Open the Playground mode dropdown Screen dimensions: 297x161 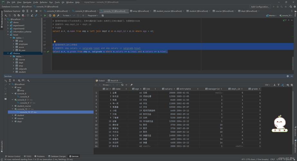pos(93,15)
